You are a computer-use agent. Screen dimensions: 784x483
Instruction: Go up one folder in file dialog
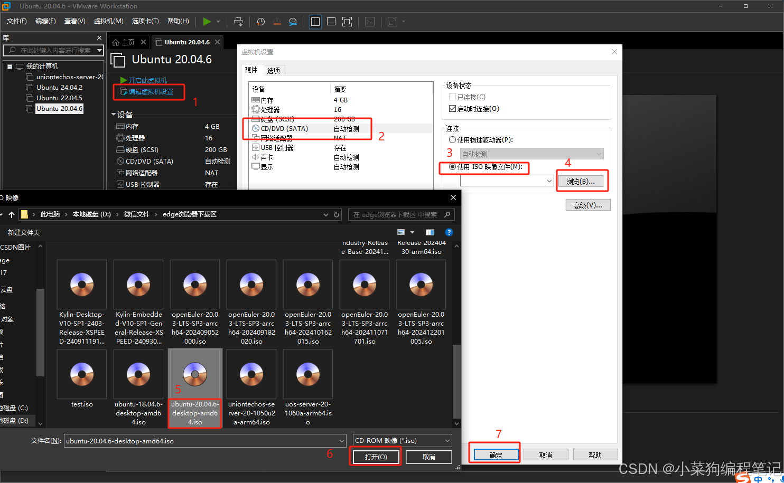12,214
